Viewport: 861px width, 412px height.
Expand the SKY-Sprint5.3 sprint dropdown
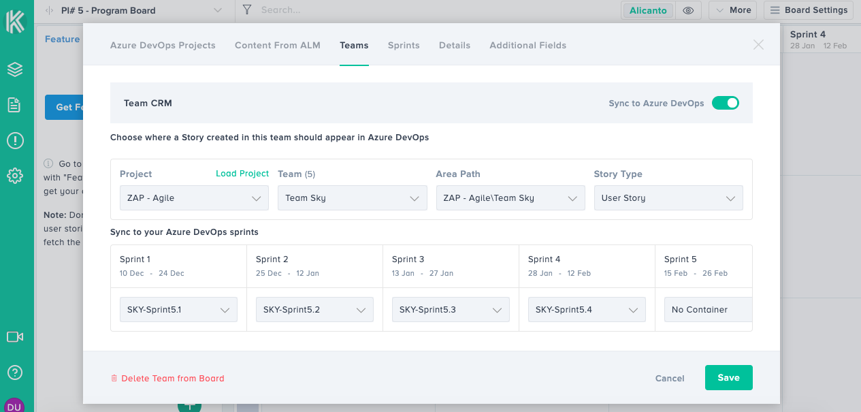tap(451, 310)
